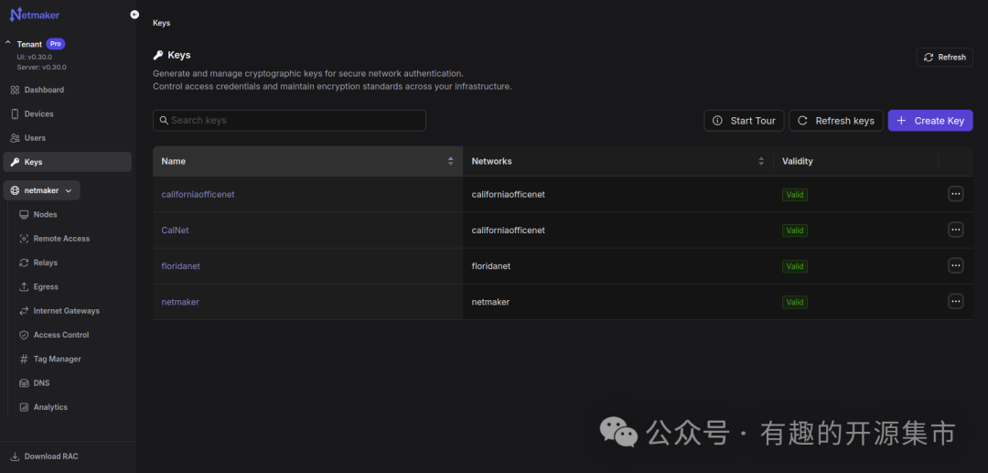988x473 pixels.
Task: Collapse the sidebar with the arrow icon
Action: point(134,15)
